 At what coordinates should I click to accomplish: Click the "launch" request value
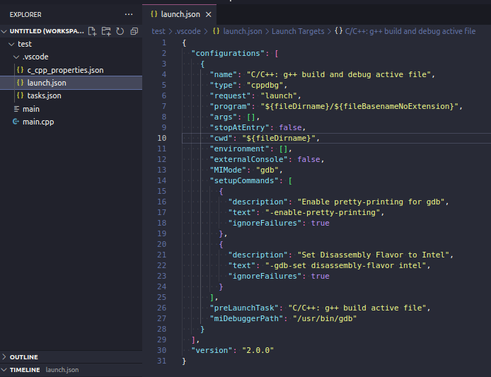point(279,95)
